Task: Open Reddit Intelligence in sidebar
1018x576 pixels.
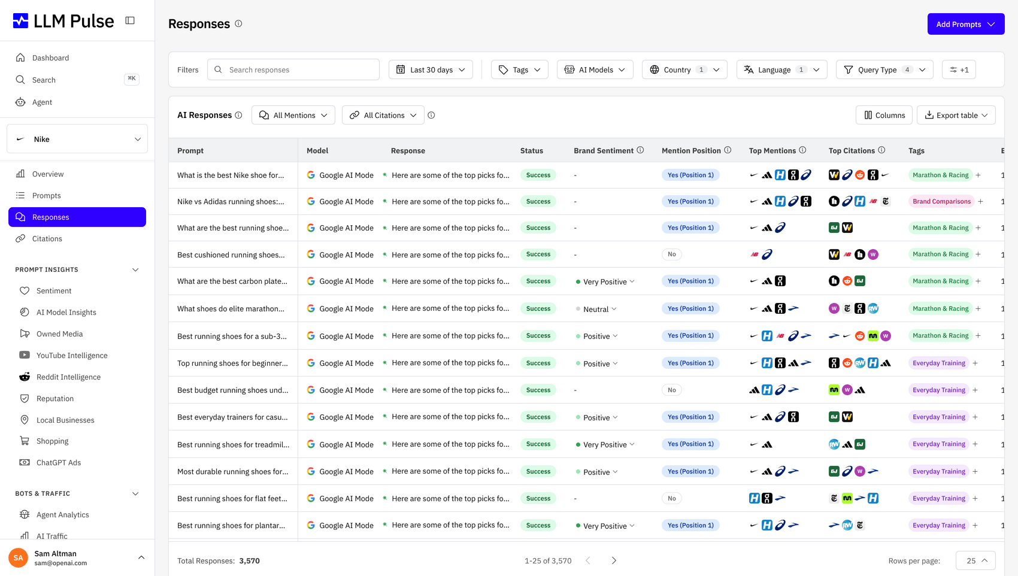Action: 68,377
